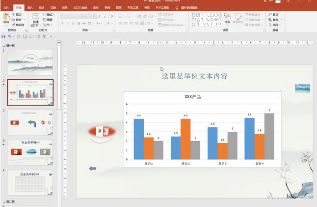Toggle Italic formatting
317x207 pixels.
click(68, 23)
